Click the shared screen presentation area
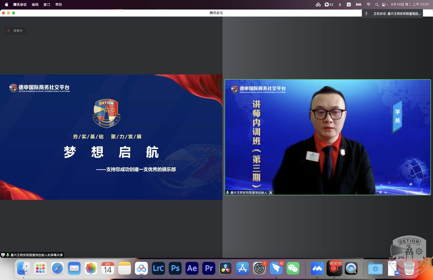Image resolution: width=433 pixels, height=280 pixels. click(x=111, y=137)
